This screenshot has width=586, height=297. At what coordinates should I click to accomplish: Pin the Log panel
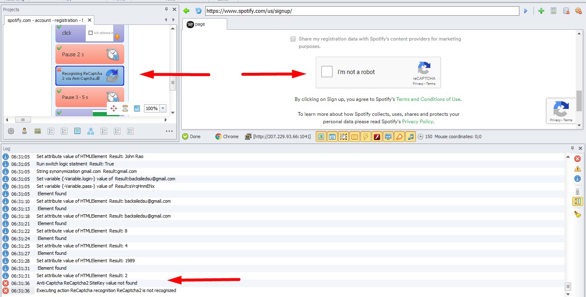click(573, 148)
